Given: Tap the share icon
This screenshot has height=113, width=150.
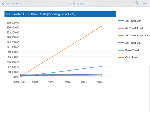Looking at the screenshot, I should pyautogui.click(x=136, y=3).
